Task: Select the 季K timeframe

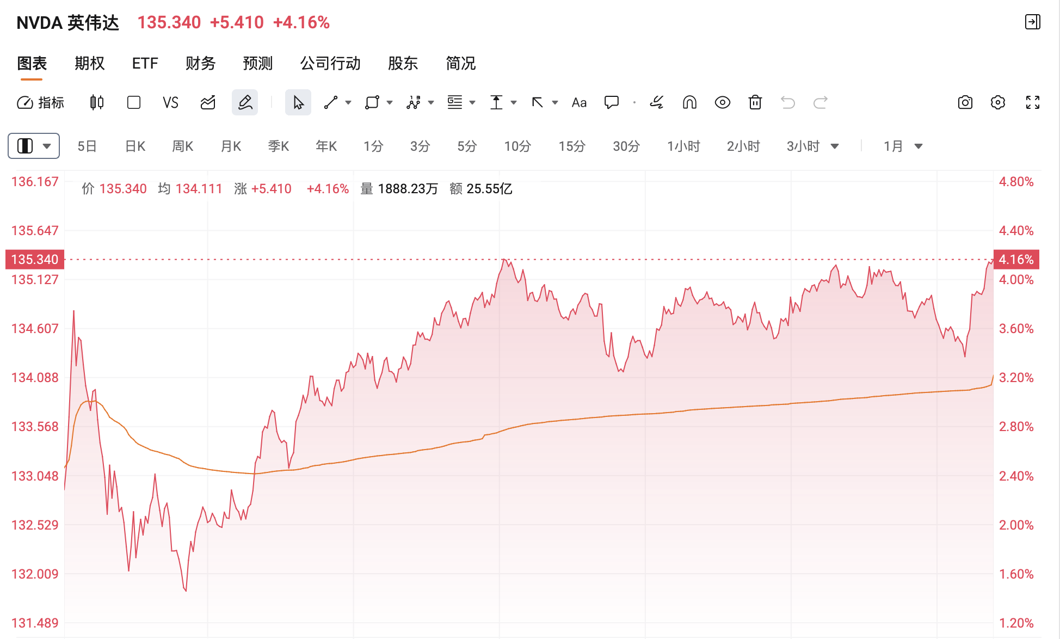Action: point(279,146)
